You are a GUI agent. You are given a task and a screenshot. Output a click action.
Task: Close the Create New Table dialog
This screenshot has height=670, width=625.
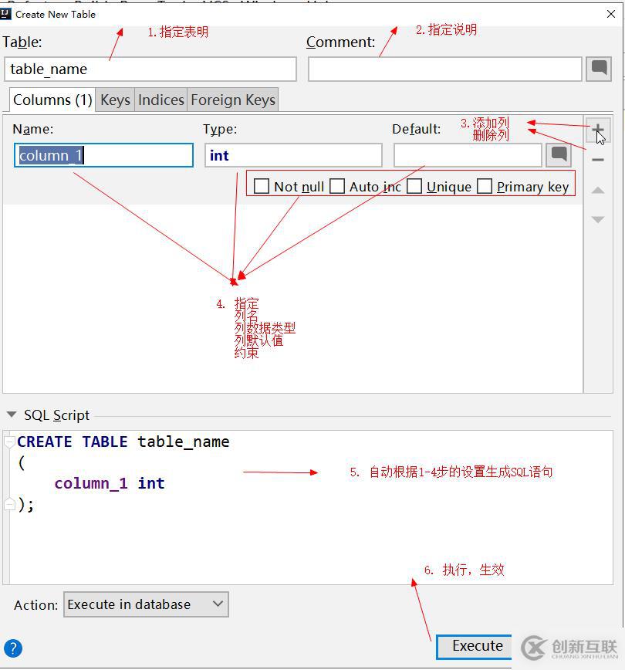[611, 14]
